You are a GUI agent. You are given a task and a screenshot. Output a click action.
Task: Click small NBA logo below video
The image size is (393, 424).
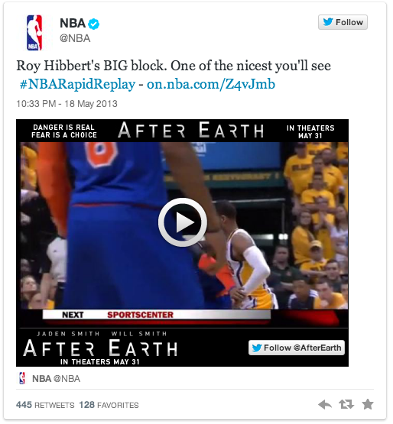click(x=22, y=378)
